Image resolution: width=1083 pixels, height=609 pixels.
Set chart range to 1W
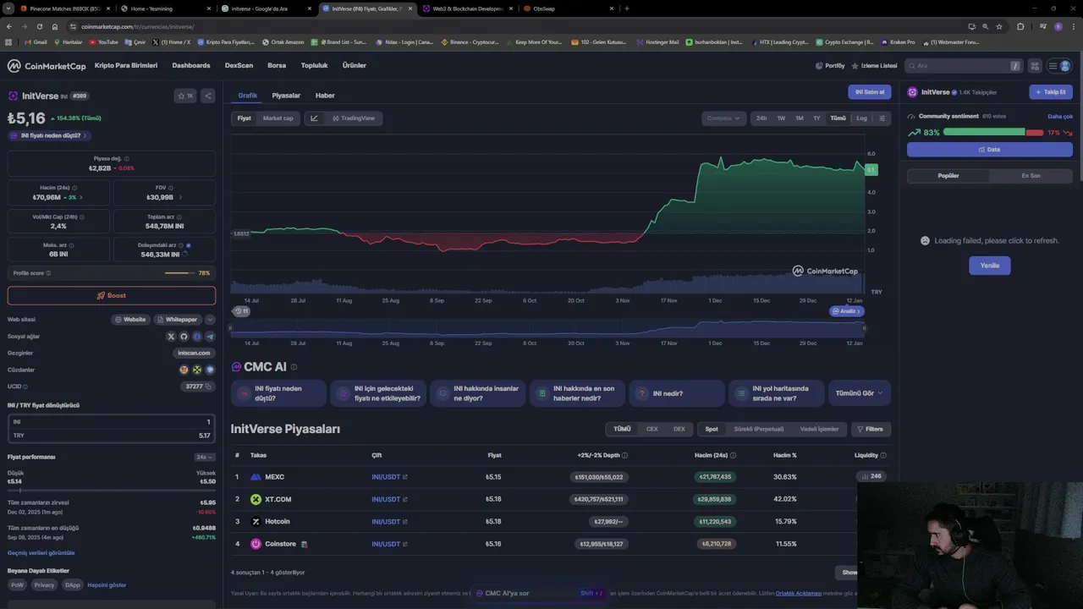[x=781, y=118]
